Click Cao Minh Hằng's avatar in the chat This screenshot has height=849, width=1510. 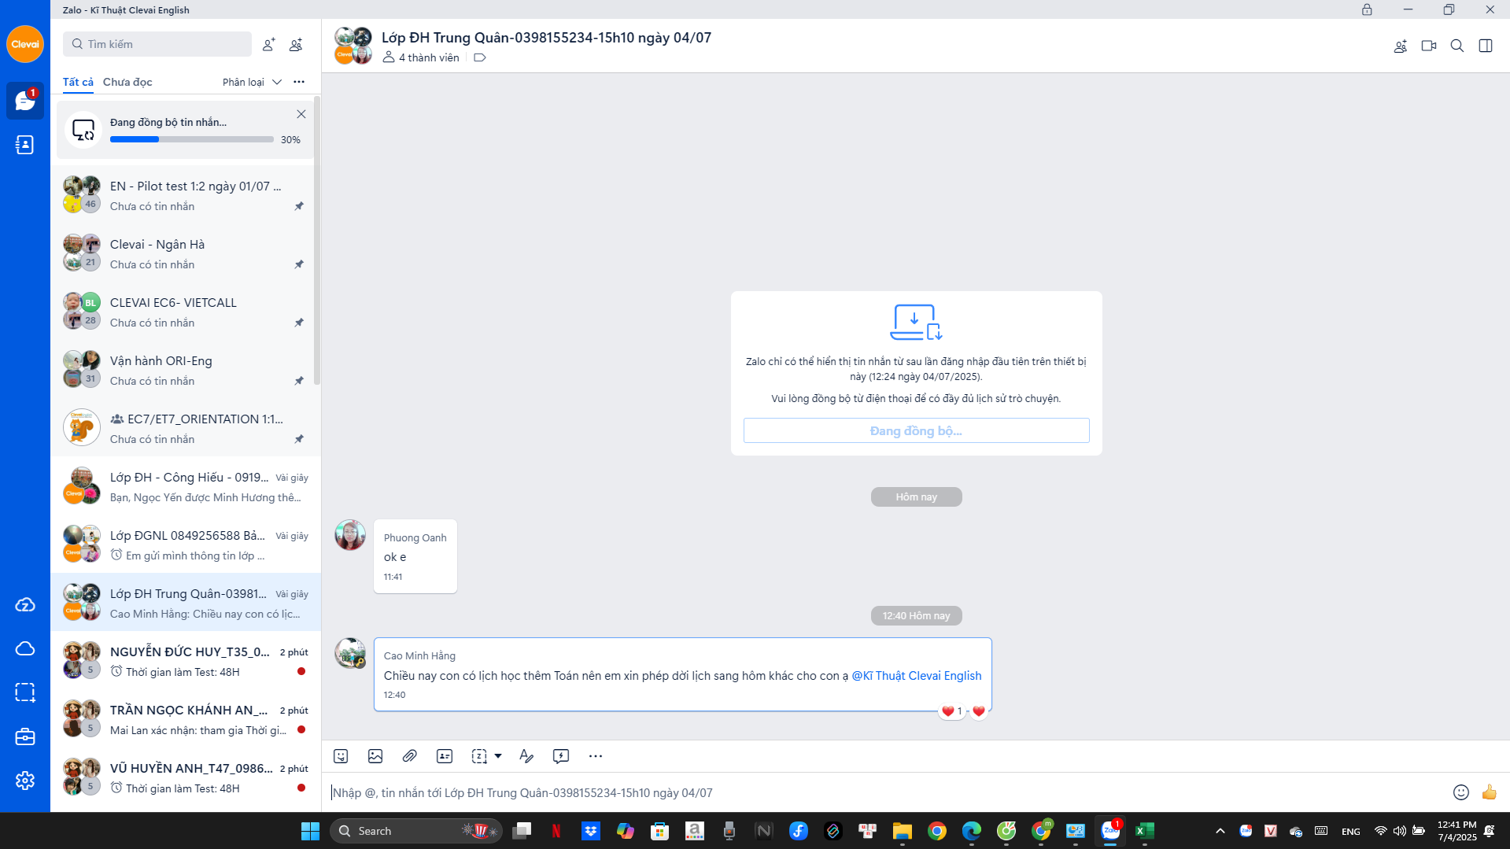click(x=350, y=653)
